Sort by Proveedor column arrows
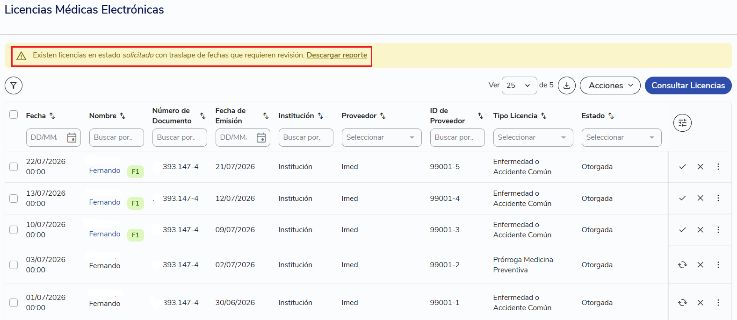Screen dimensions: 737x320 click(x=383, y=116)
